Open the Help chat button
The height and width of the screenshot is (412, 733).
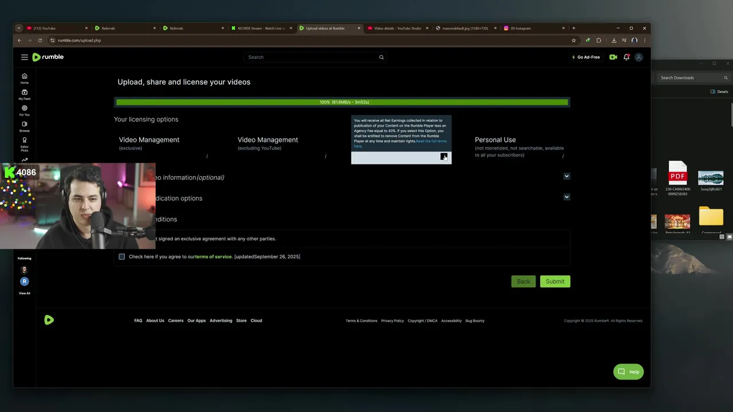pos(628,372)
